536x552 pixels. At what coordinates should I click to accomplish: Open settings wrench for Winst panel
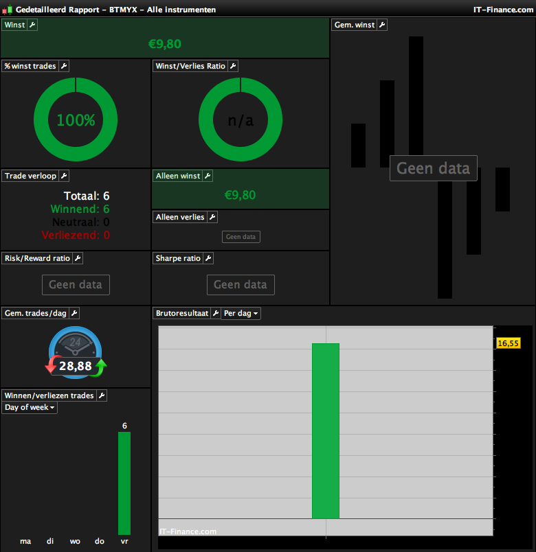pyautogui.click(x=32, y=25)
